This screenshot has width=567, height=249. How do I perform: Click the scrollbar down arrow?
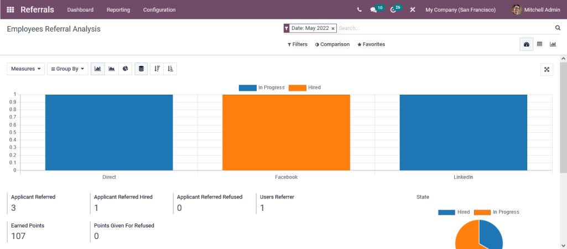(x=563, y=245)
